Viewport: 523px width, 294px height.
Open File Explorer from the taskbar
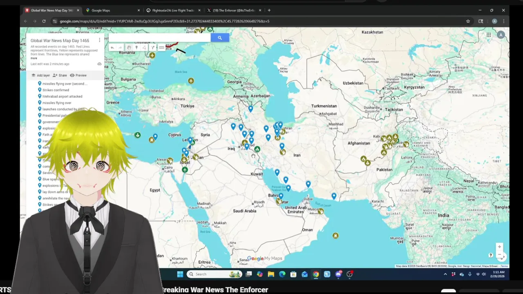pos(271,274)
